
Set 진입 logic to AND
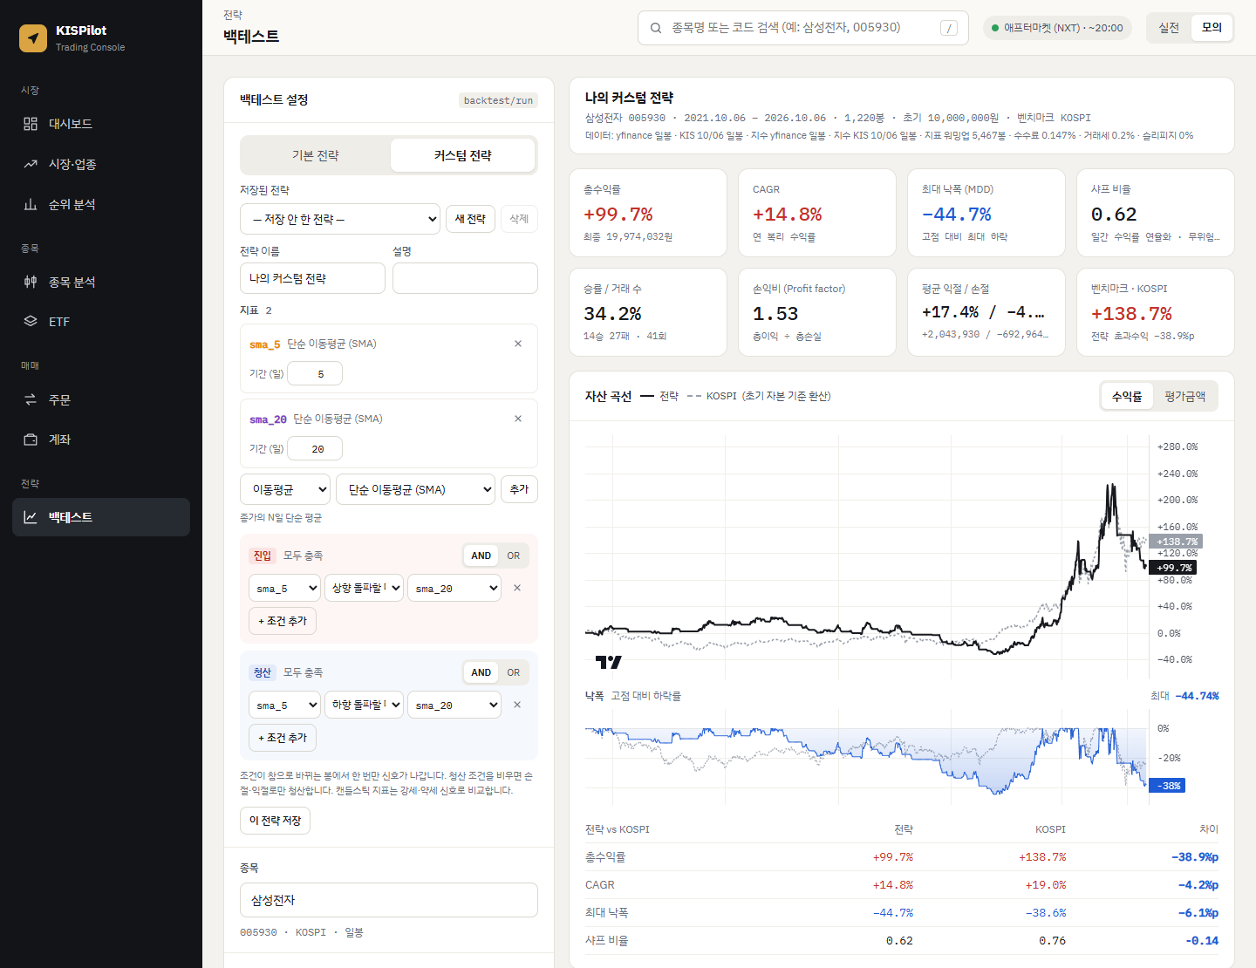[481, 556]
